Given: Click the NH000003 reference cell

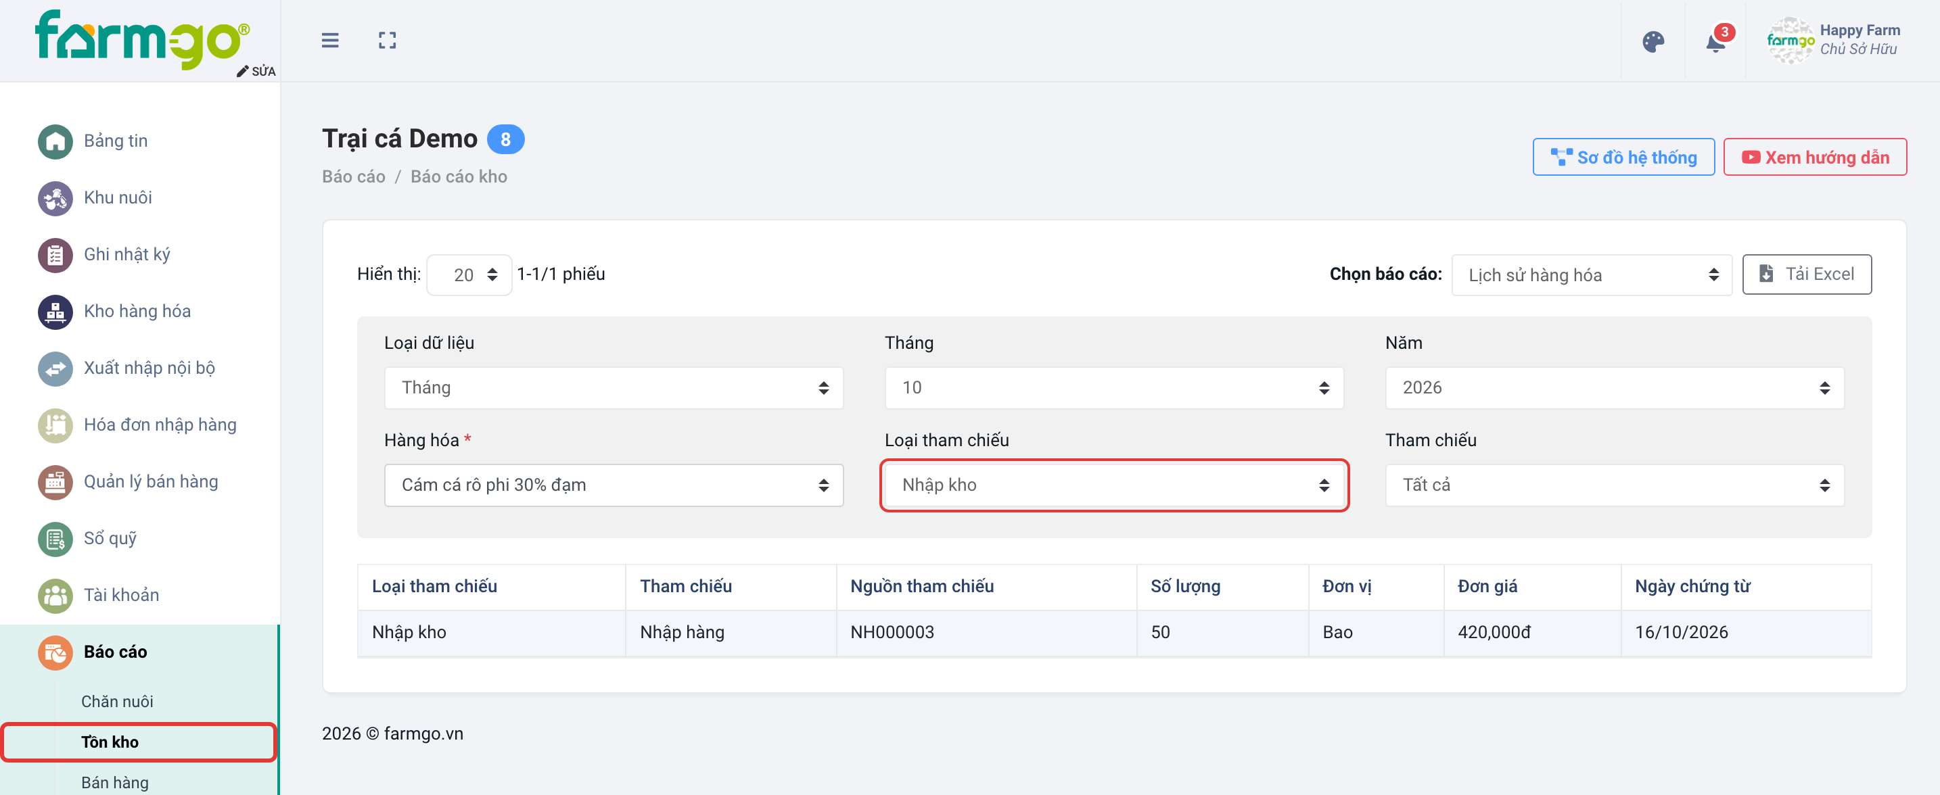Looking at the screenshot, I should tap(986, 632).
